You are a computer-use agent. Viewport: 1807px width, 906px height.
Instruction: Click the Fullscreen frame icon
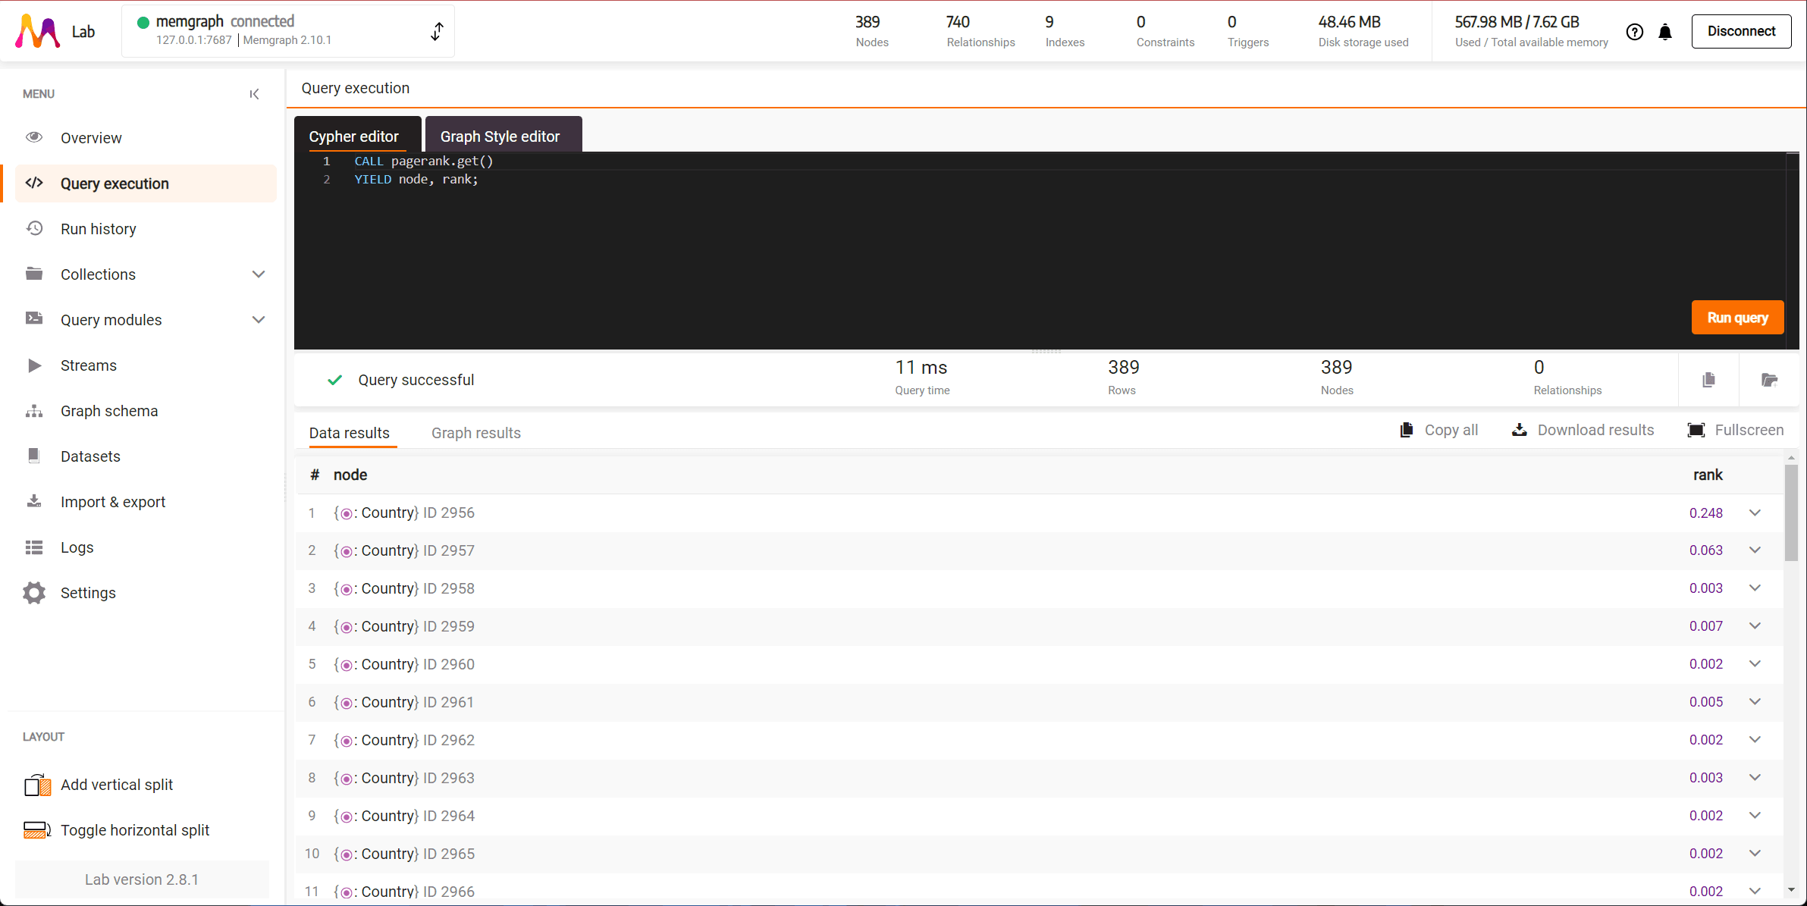(1696, 430)
